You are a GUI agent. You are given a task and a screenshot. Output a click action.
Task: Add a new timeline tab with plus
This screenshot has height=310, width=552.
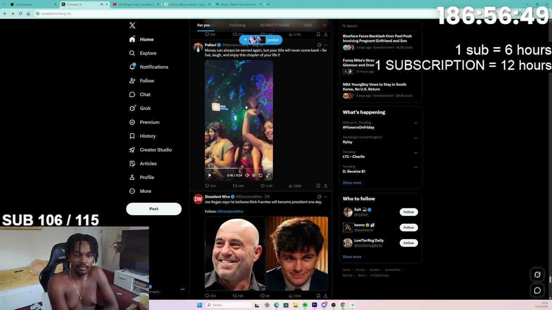[x=325, y=25]
